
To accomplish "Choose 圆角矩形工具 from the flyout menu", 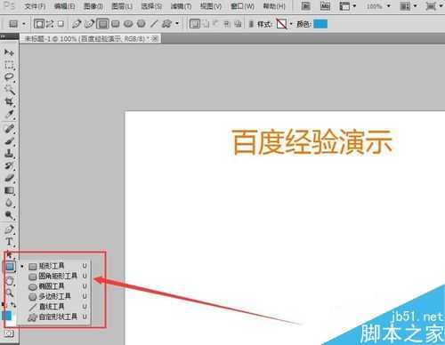I will pos(54,276).
